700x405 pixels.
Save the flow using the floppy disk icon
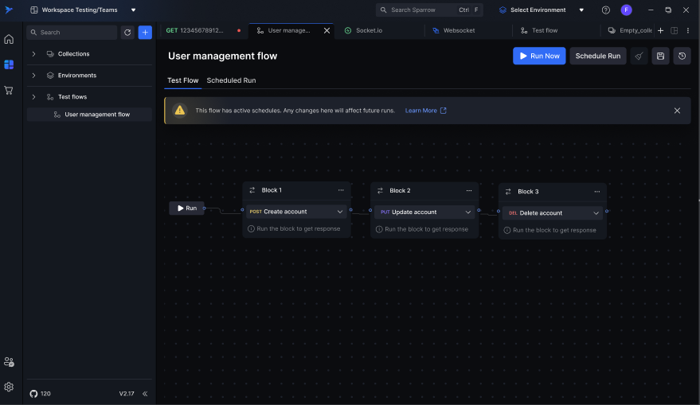[660, 56]
